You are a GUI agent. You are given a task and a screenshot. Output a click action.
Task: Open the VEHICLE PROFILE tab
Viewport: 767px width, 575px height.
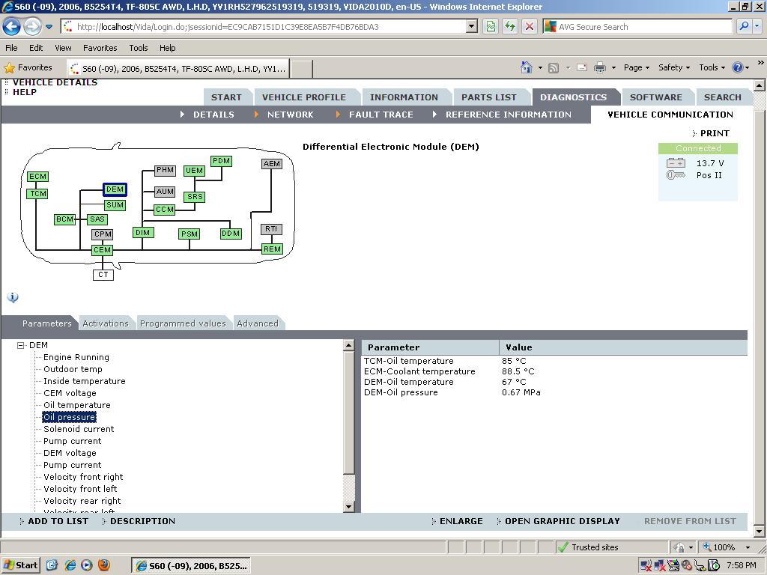click(x=304, y=97)
